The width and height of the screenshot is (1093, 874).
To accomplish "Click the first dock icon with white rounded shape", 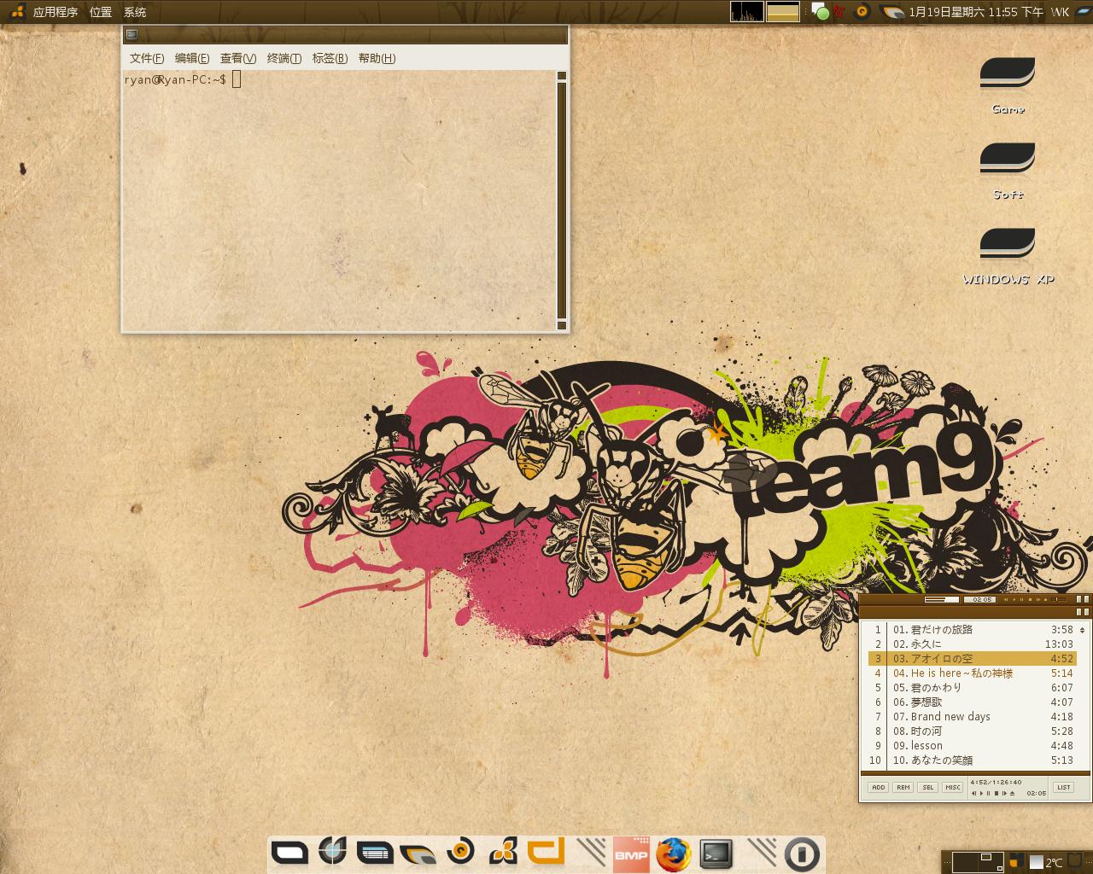I will tap(289, 852).
